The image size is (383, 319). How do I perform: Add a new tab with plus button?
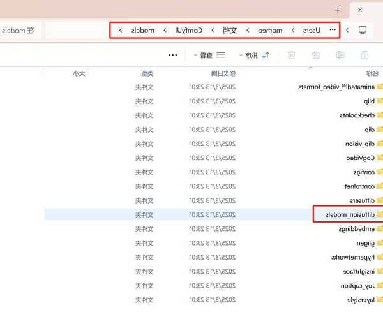pyautogui.click(x=338, y=10)
